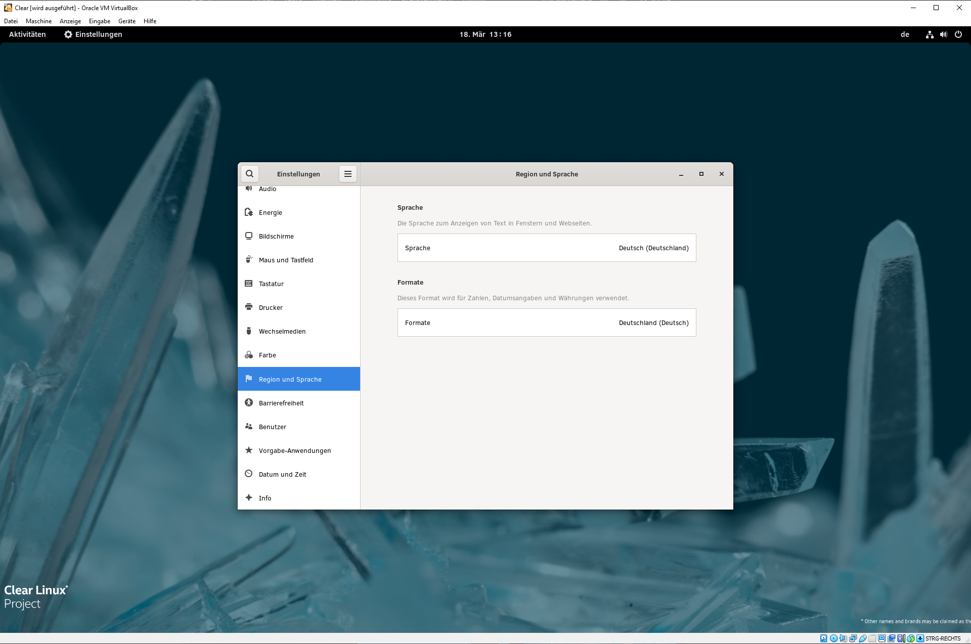Click the Bildschirme monitor icon
The image size is (971, 644).
point(249,236)
